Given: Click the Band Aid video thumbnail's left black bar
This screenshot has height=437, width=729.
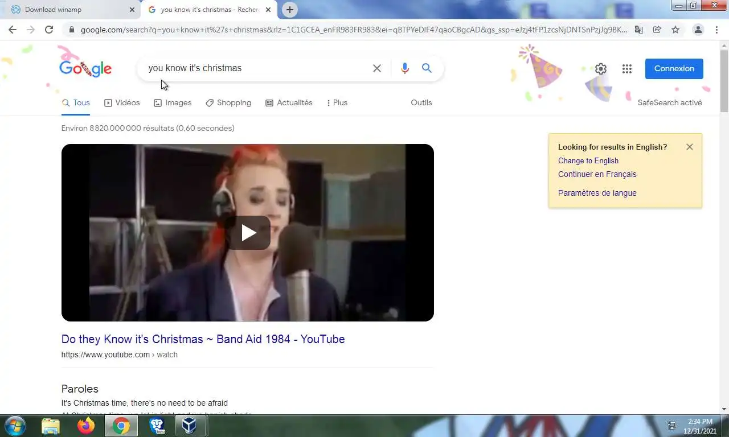Looking at the screenshot, I should (75, 233).
